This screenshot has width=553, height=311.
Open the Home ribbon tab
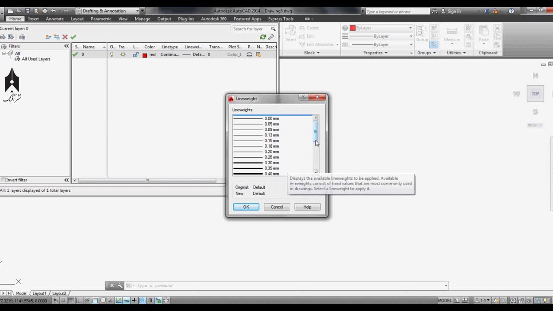pos(15,19)
